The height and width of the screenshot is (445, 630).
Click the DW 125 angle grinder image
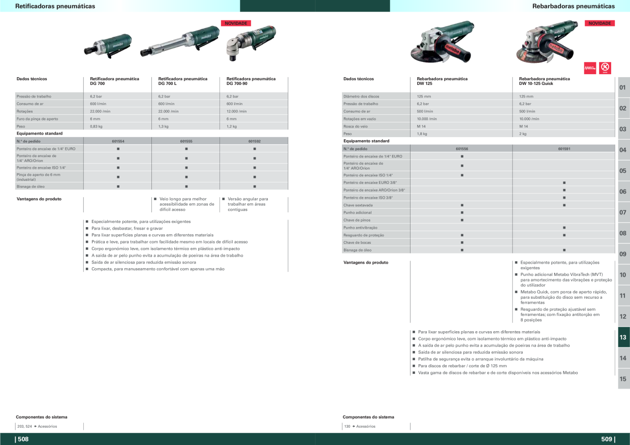coord(442,42)
